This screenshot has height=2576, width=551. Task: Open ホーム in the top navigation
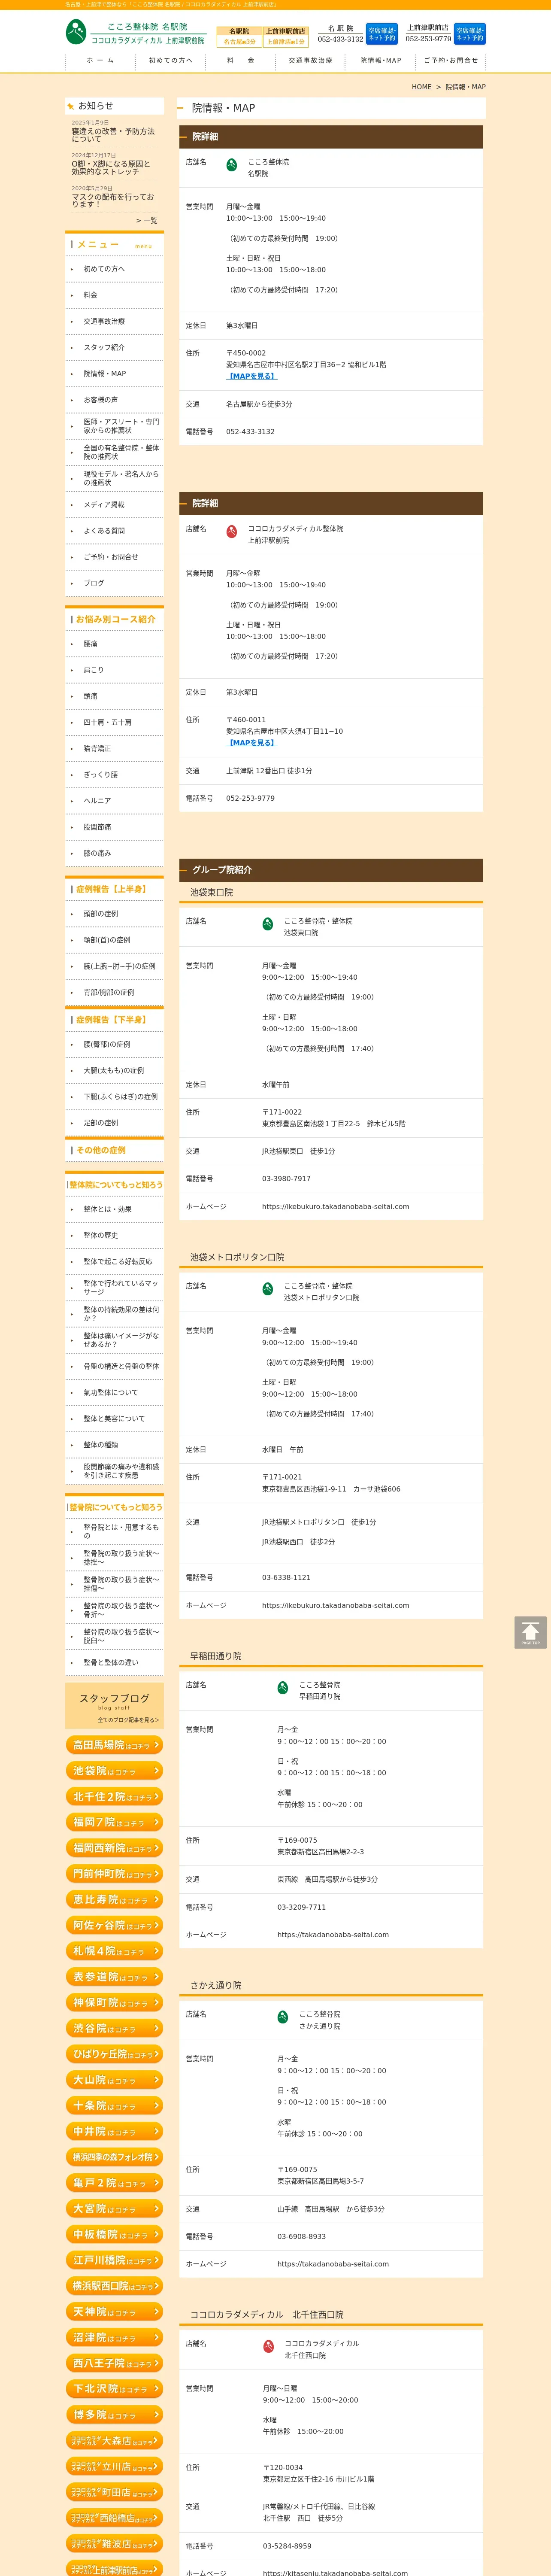click(100, 61)
